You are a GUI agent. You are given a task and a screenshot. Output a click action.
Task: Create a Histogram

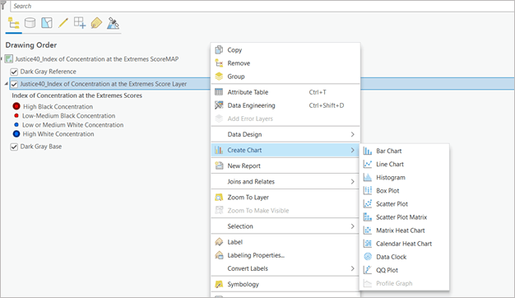[404, 178]
